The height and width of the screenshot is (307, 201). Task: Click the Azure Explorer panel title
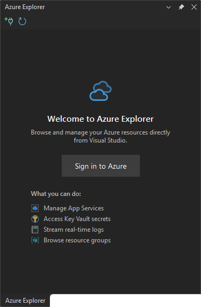pos(25,7)
